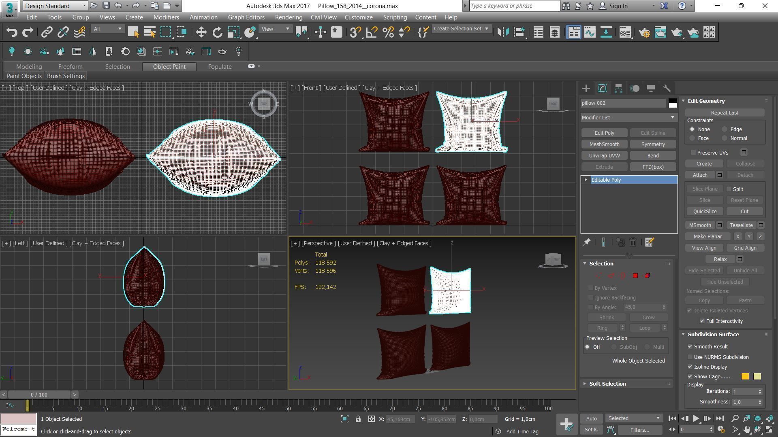Screen dimensions: 778x437
Task: Click Configure Modifier Sets icon
Action: [x=649, y=242]
